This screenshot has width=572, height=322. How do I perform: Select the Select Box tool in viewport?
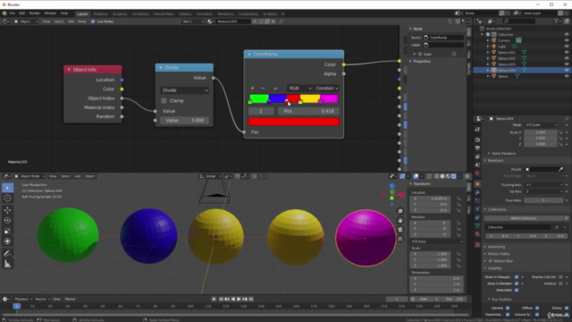click(x=8, y=188)
